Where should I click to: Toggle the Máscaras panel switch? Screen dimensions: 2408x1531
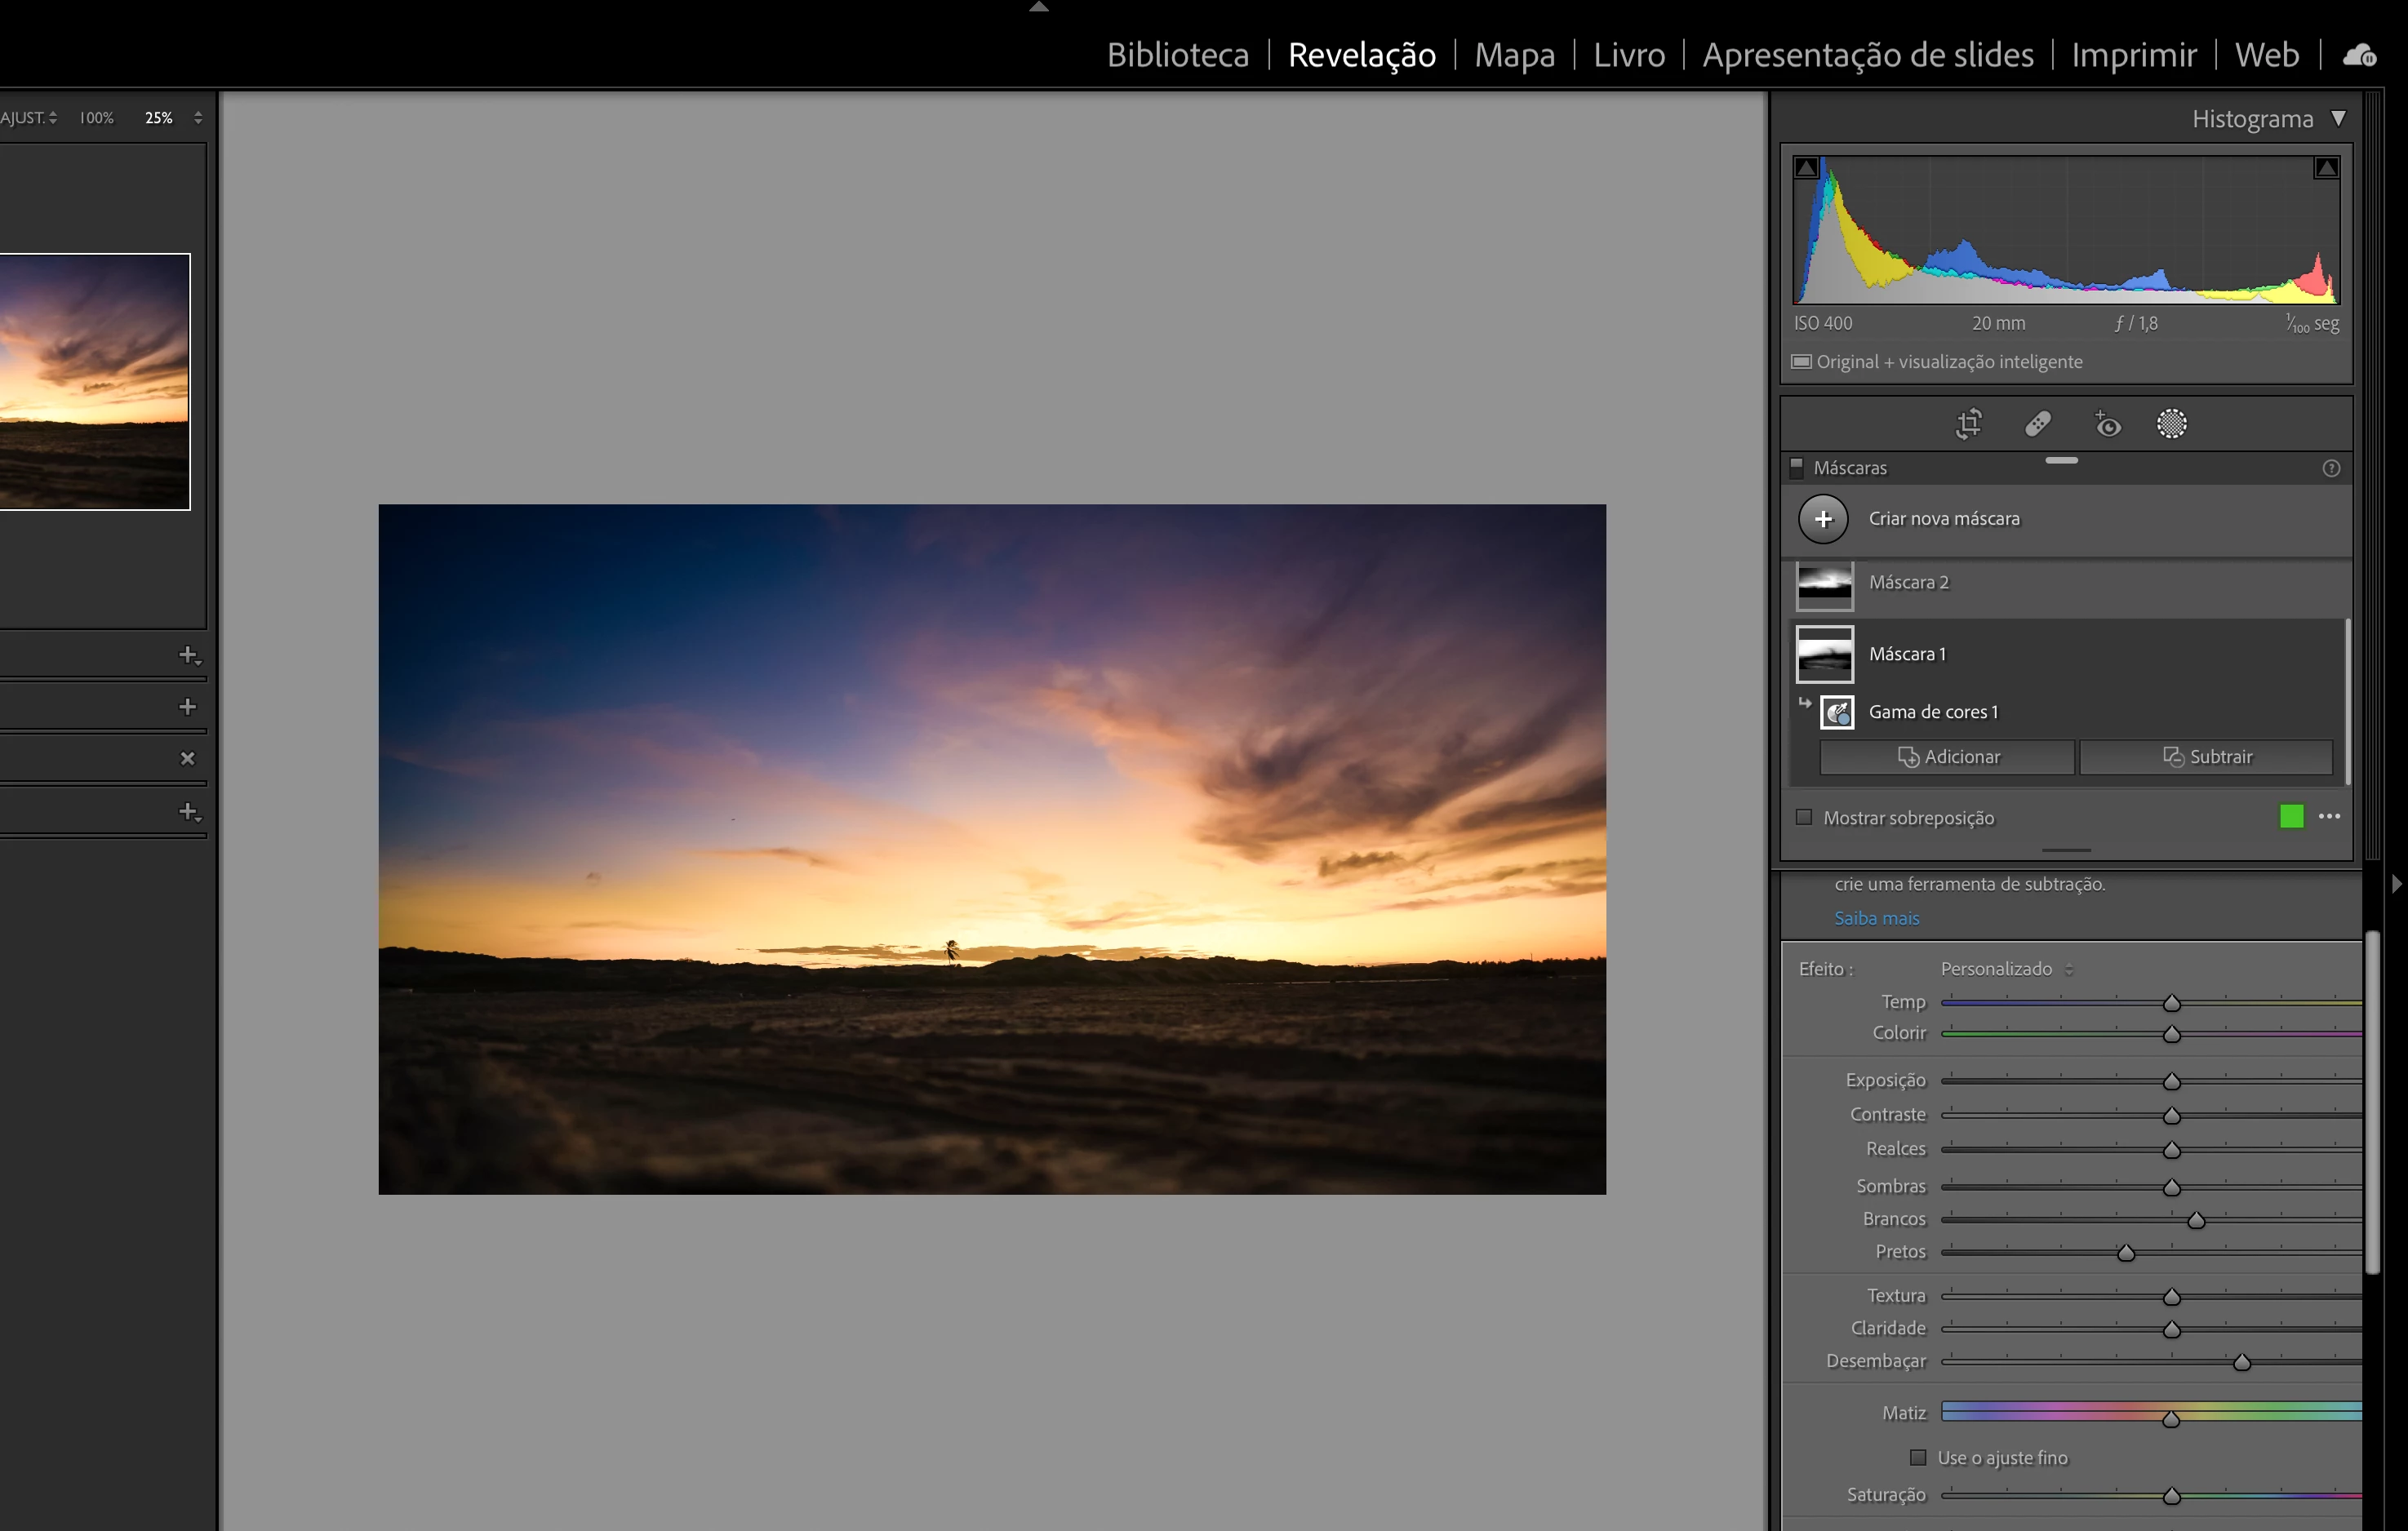pos(1796,467)
